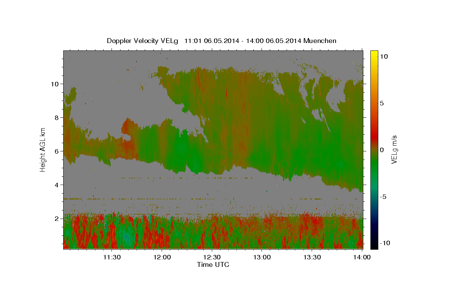Click the colorbar '0' value label

click(381, 150)
